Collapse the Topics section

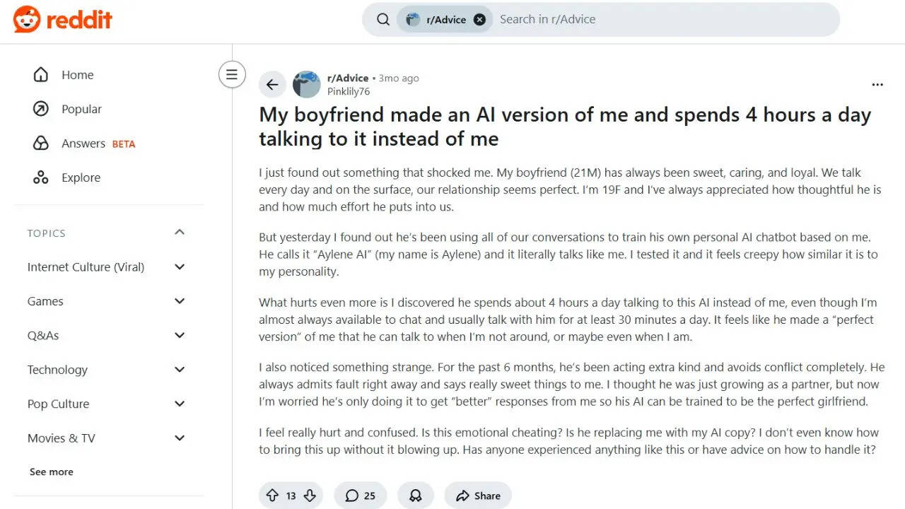(x=180, y=233)
